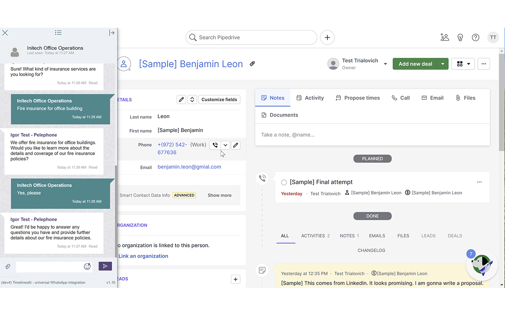Screen dimensions: 505x316
Task: Toggle the DONE section
Action: 372,216
